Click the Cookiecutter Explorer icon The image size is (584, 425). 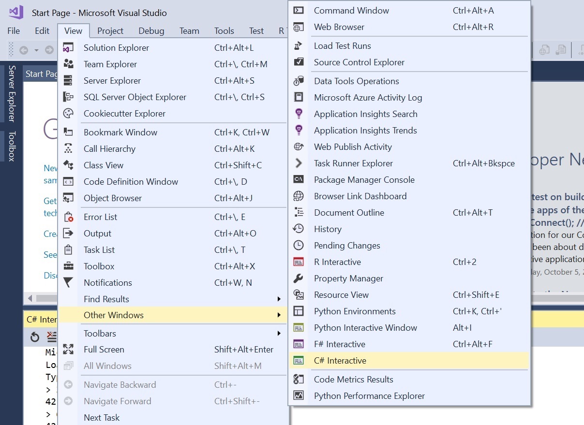pos(68,114)
